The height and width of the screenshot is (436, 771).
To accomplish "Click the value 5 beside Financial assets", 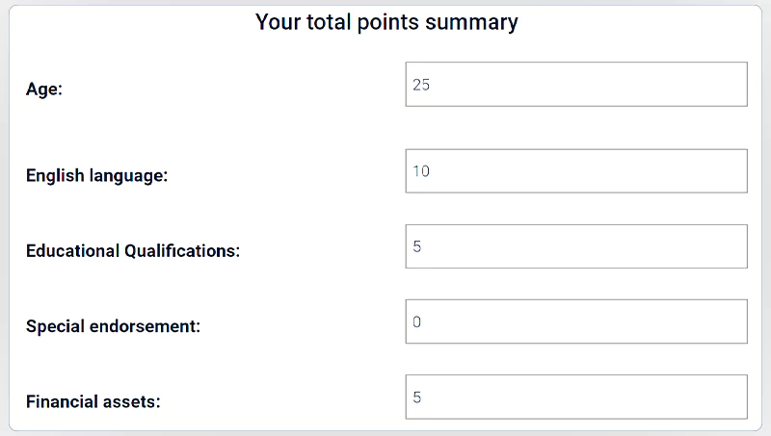I will tap(417, 397).
